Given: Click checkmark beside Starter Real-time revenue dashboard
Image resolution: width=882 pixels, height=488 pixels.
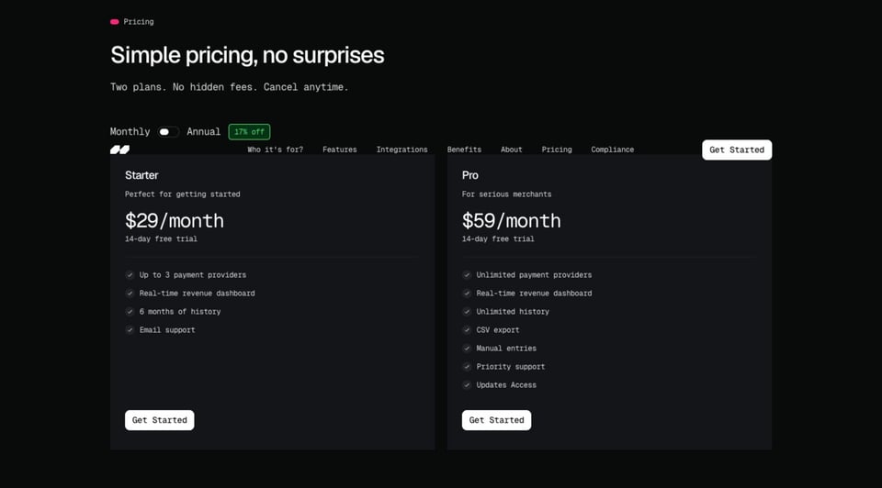Looking at the screenshot, I should (x=130, y=294).
